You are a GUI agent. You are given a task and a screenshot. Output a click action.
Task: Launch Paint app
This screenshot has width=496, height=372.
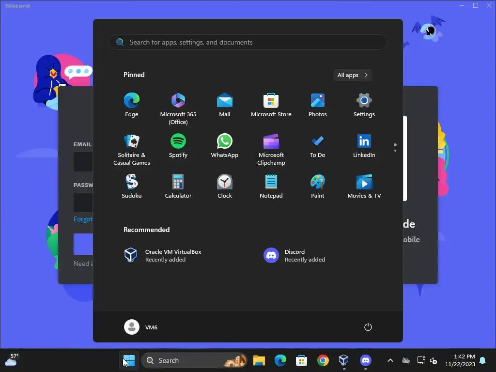pyautogui.click(x=318, y=186)
